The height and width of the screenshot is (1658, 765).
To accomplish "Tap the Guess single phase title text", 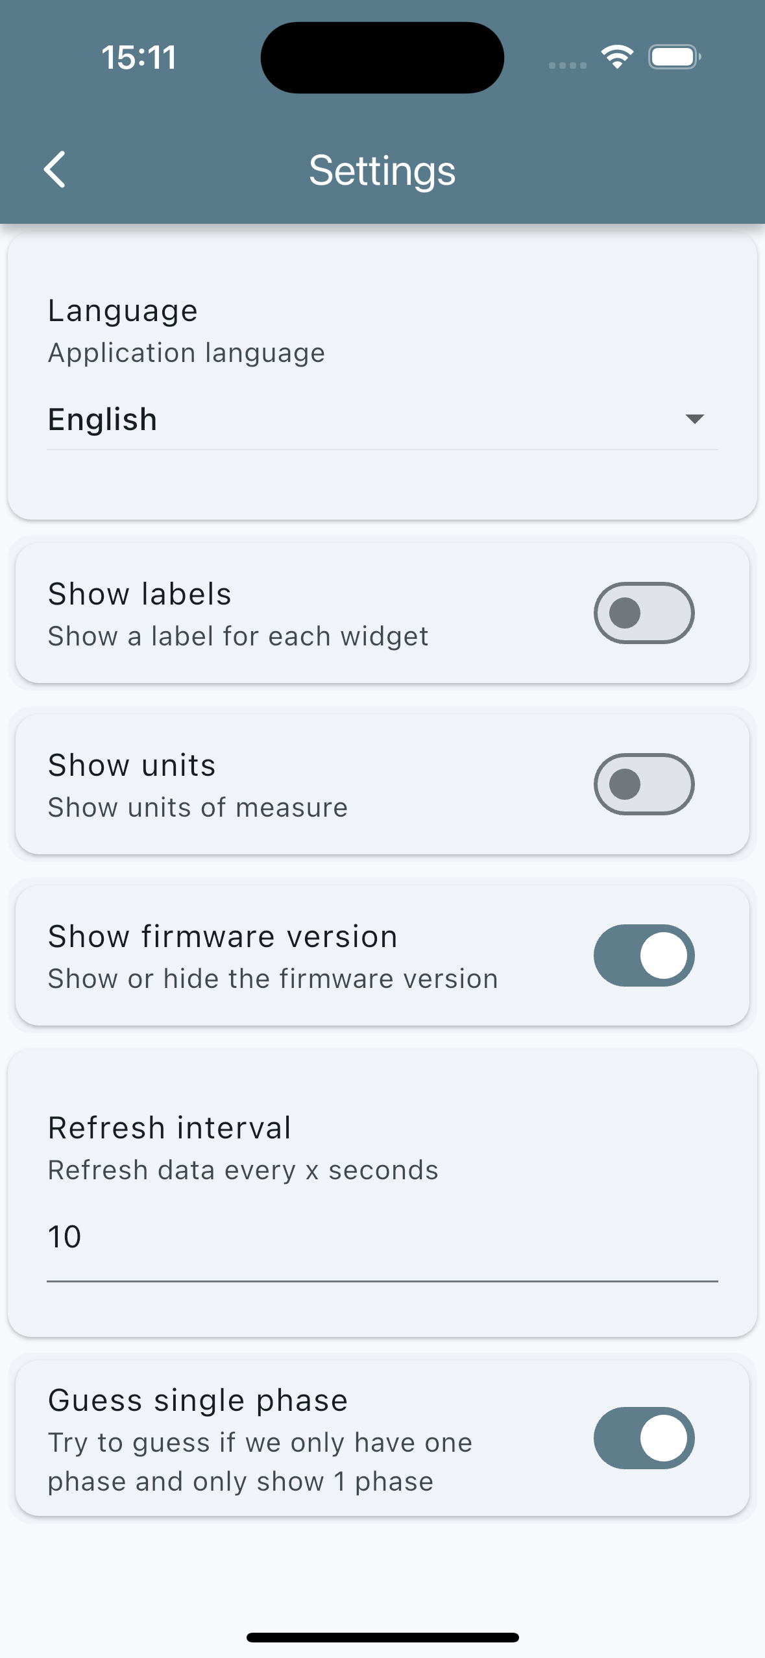I will click(198, 1400).
